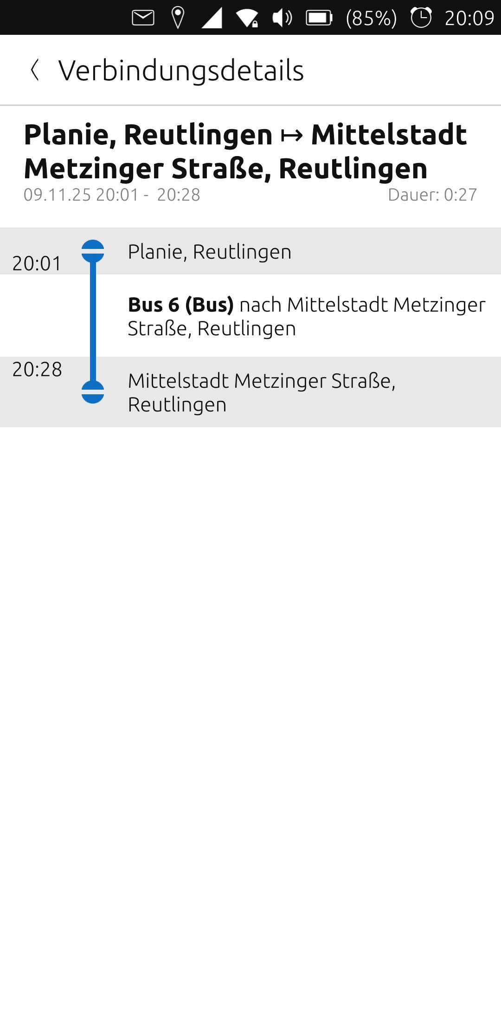Tap the 20:01 departure time label

point(37,263)
